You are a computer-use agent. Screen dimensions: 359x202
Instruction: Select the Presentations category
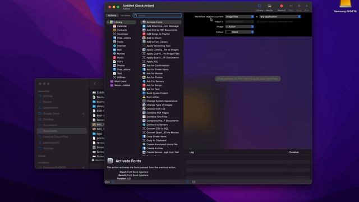[x=121, y=70]
